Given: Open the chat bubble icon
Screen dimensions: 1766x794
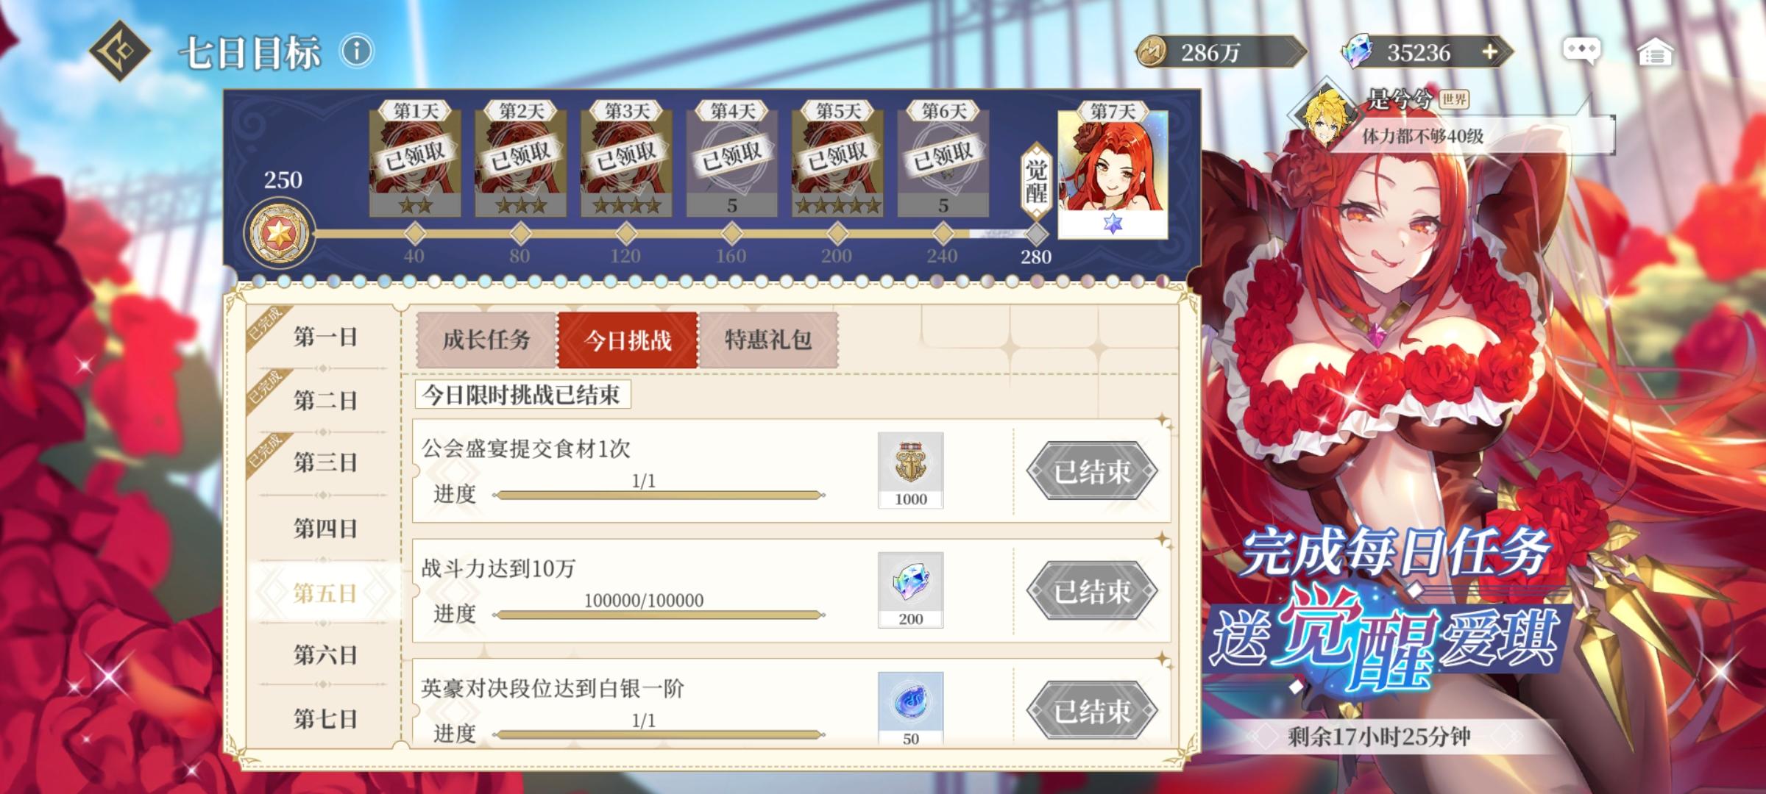Looking at the screenshot, I should [1581, 51].
